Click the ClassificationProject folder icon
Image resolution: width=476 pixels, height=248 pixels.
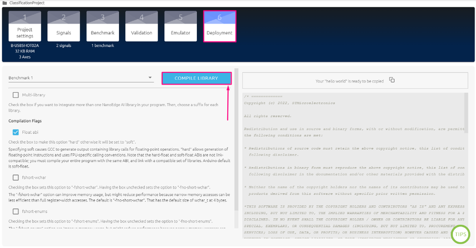(5, 3)
